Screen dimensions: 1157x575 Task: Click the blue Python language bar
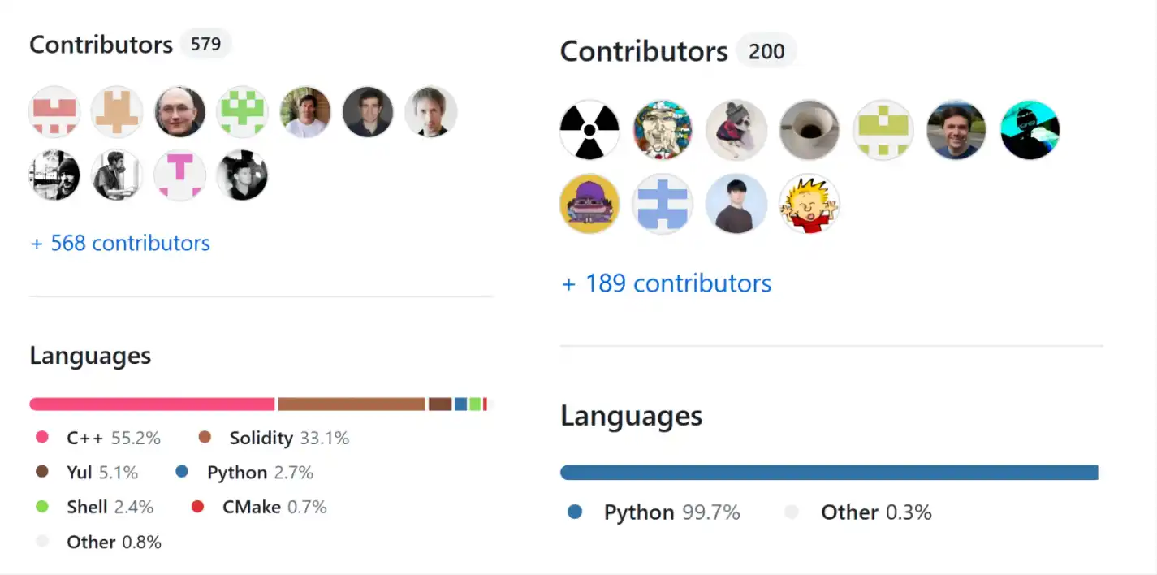[x=828, y=473]
